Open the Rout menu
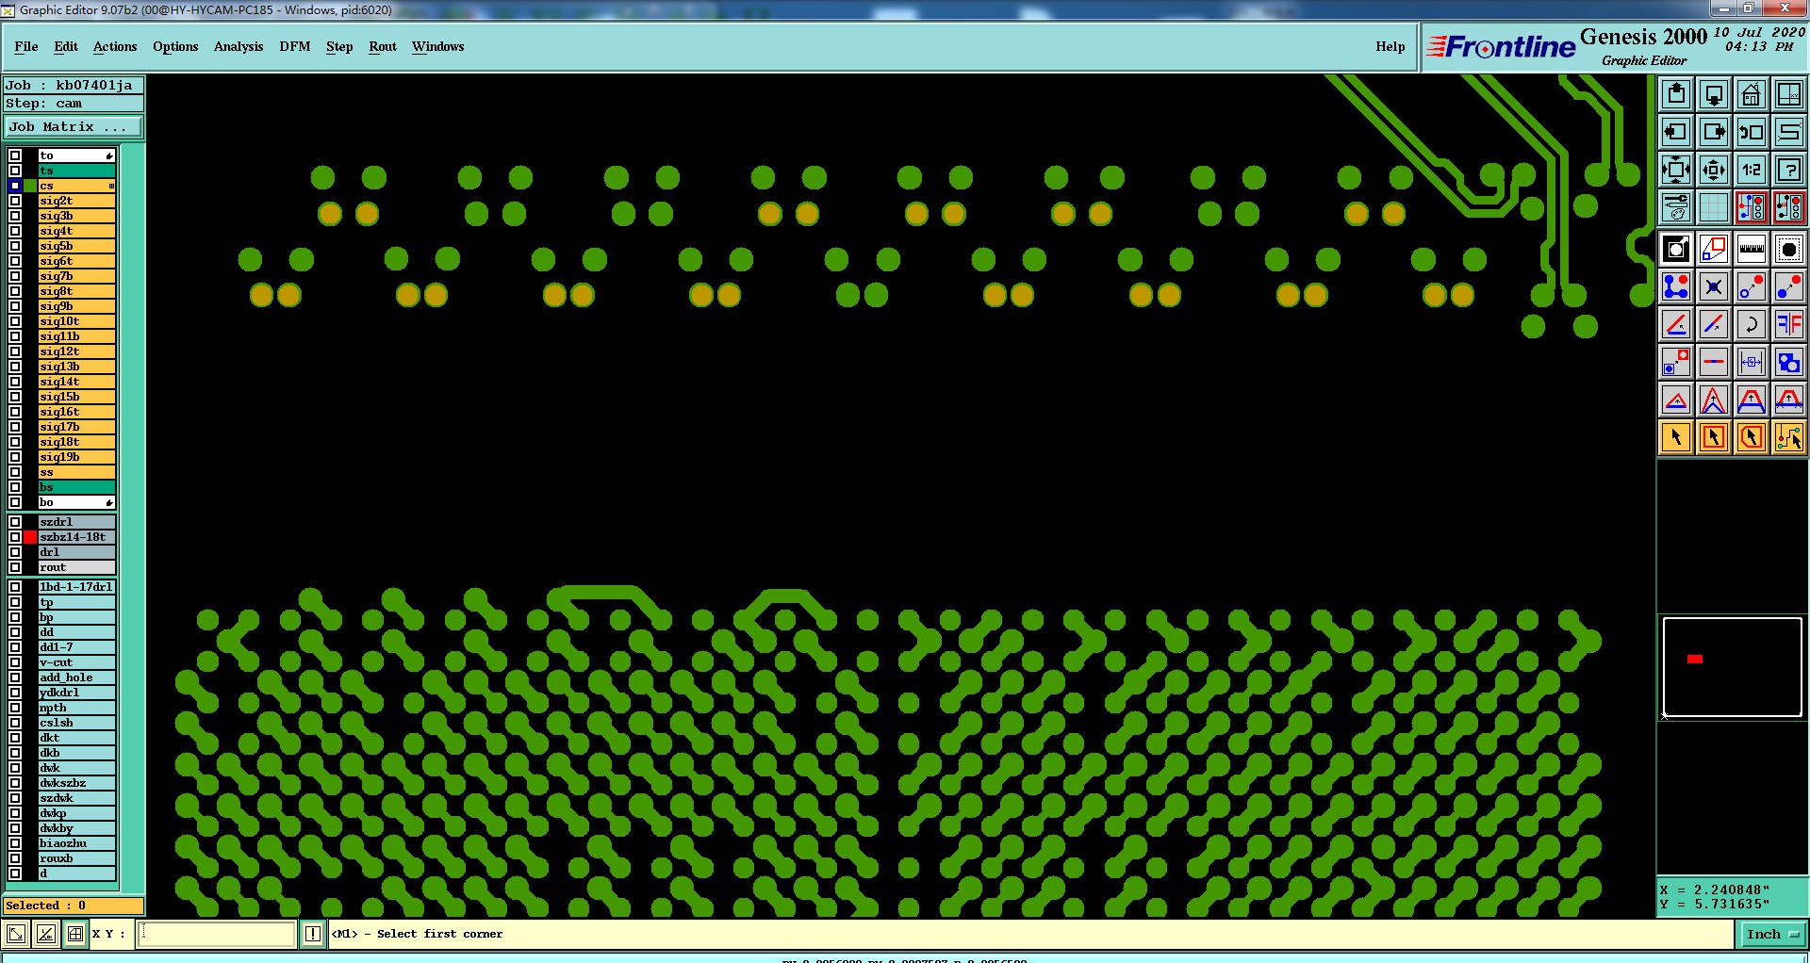 (x=383, y=46)
